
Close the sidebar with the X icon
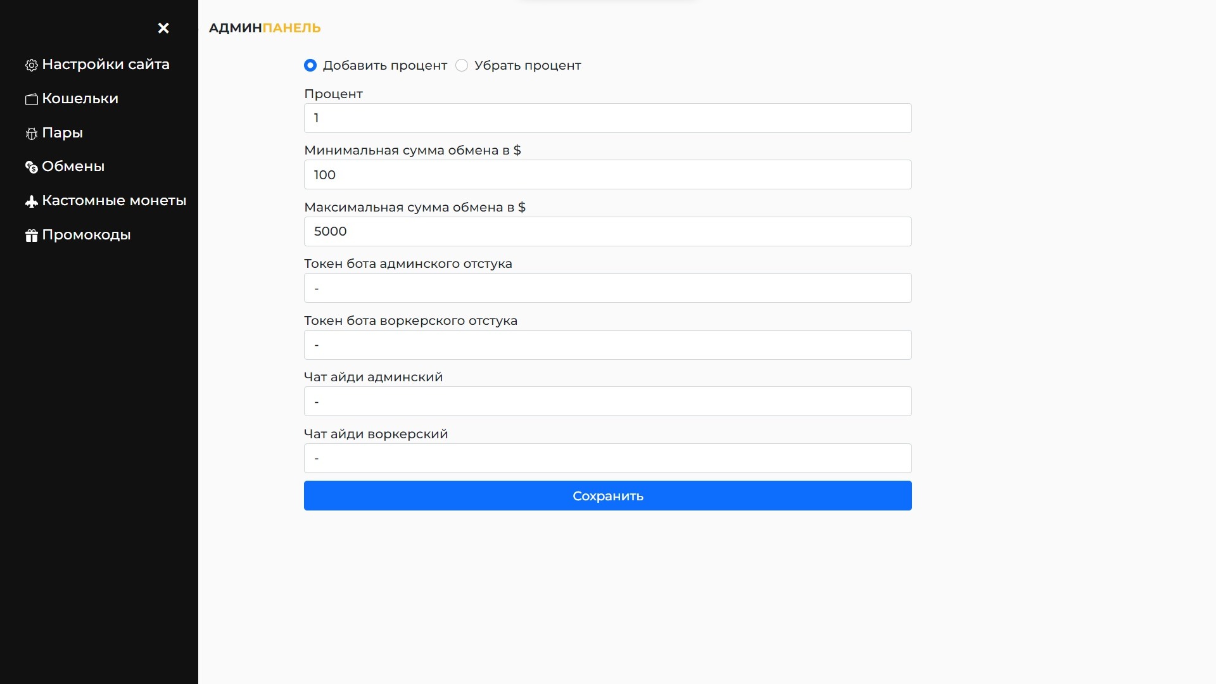point(163,28)
